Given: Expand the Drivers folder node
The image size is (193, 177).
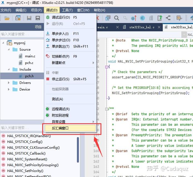Looking at the screenshot, I should pyautogui.click(x=9, y=83).
